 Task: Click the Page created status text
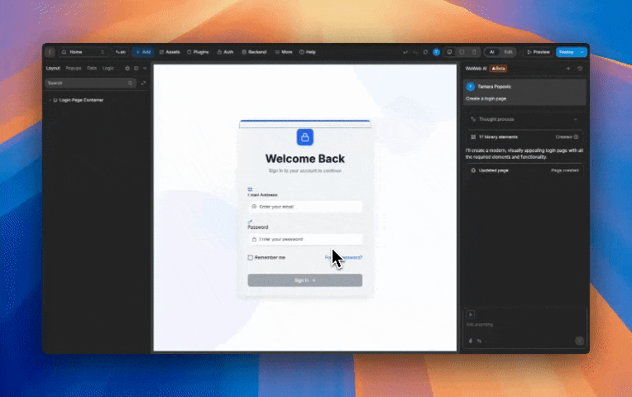point(565,170)
